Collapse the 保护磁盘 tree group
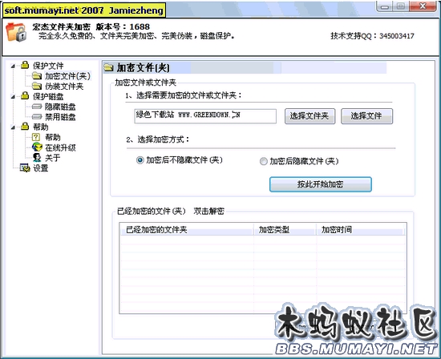Screen dimensions: 441x359 coord(13,97)
